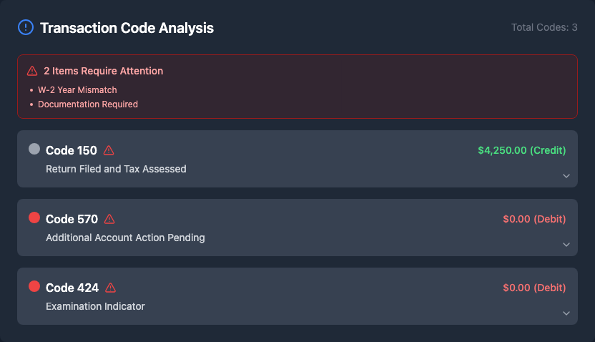Click the alert triangle beside Code 570
The width and height of the screenshot is (595, 342).
[109, 219]
